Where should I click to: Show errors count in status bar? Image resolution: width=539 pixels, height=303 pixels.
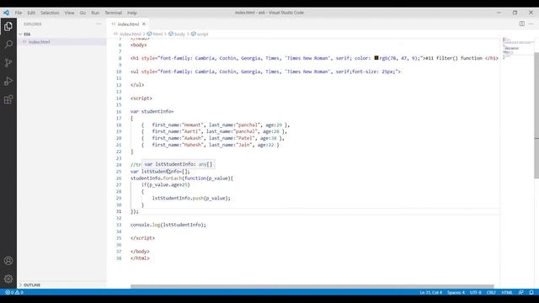click(x=9, y=292)
